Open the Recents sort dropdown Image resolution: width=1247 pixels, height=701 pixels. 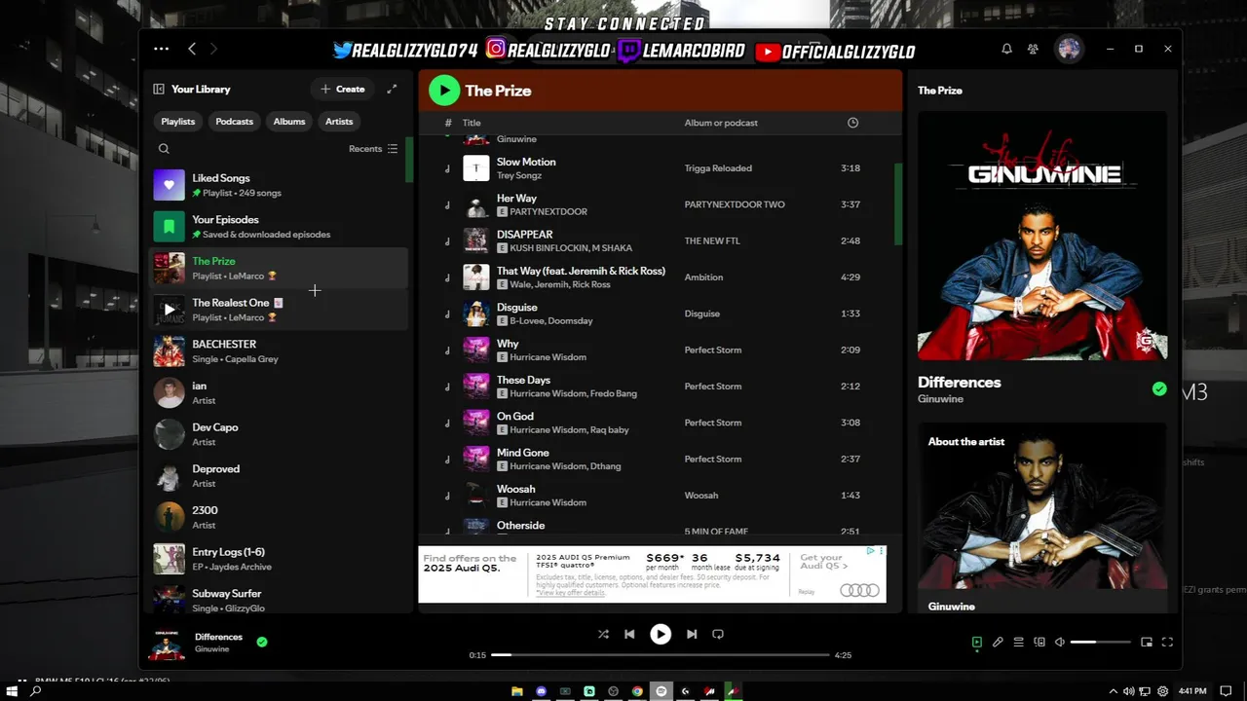[373, 149]
